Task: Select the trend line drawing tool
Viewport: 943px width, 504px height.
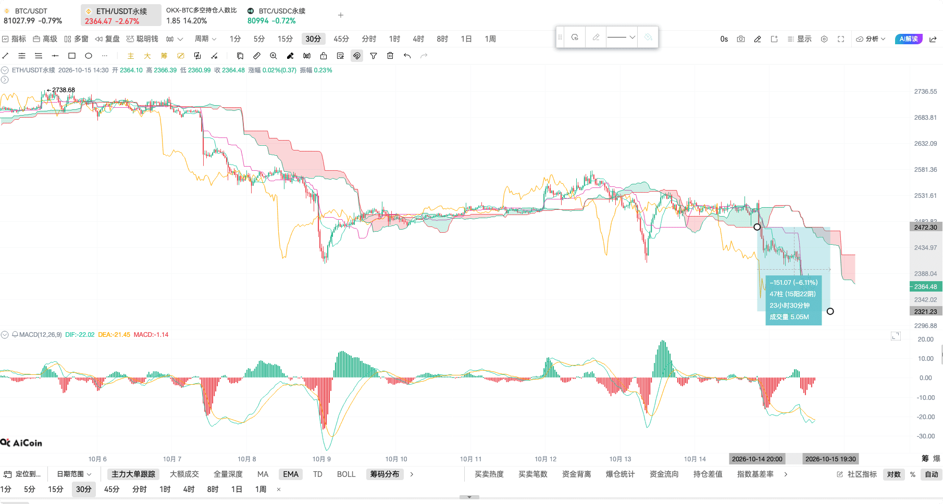Action: click(5, 56)
